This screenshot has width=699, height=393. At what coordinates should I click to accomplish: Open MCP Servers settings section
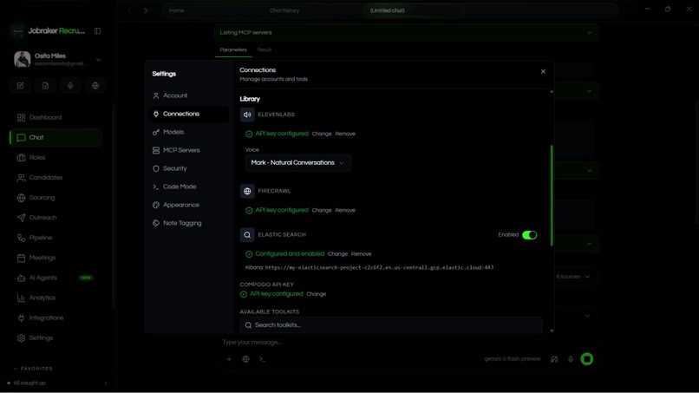pos(188,150)
